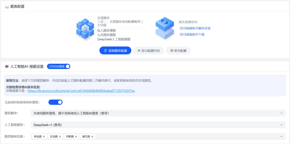Click the 私人题库搜题 text

click(106, 30)
